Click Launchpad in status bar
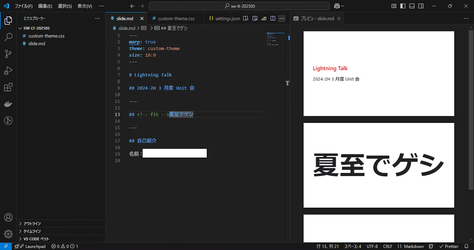 coord(30,246)
